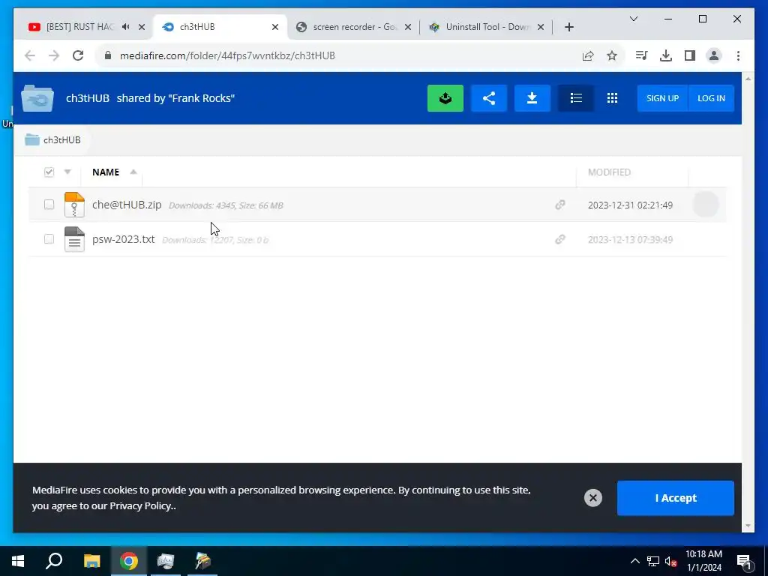Copy link icon for psw-2023.txt
Viewport: 768px width, 576px height.
click(560, 239)
